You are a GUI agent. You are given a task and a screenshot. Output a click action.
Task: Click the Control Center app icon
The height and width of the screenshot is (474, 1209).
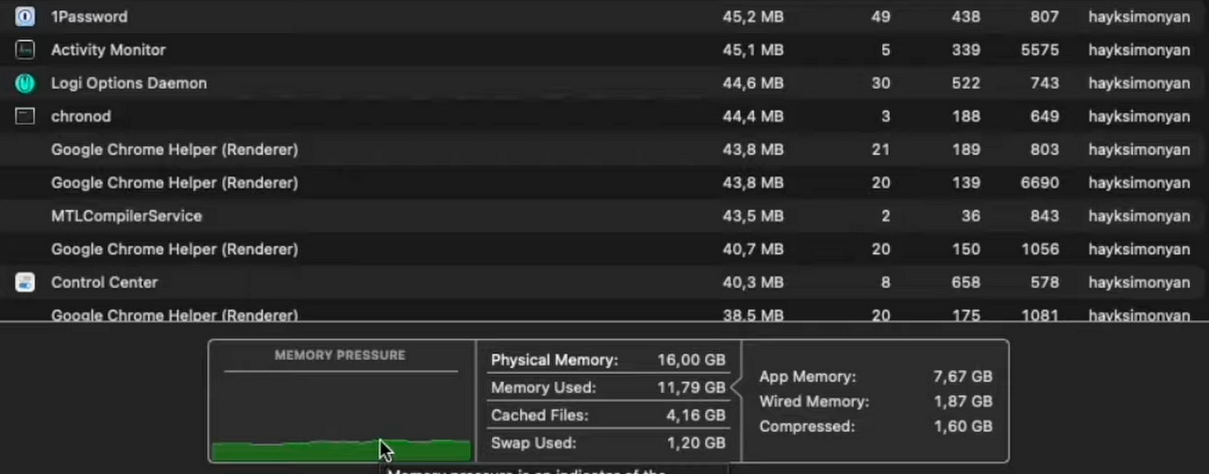click(25, 283)
